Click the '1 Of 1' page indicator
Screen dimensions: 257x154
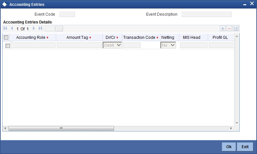[x=23, y=29]
